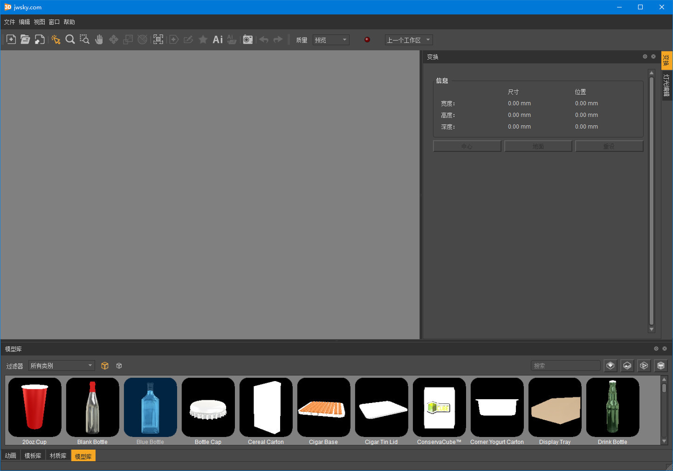Close the 变换 panel with X icon
This screenshot has width=673, height=471.
pos(653,56)
